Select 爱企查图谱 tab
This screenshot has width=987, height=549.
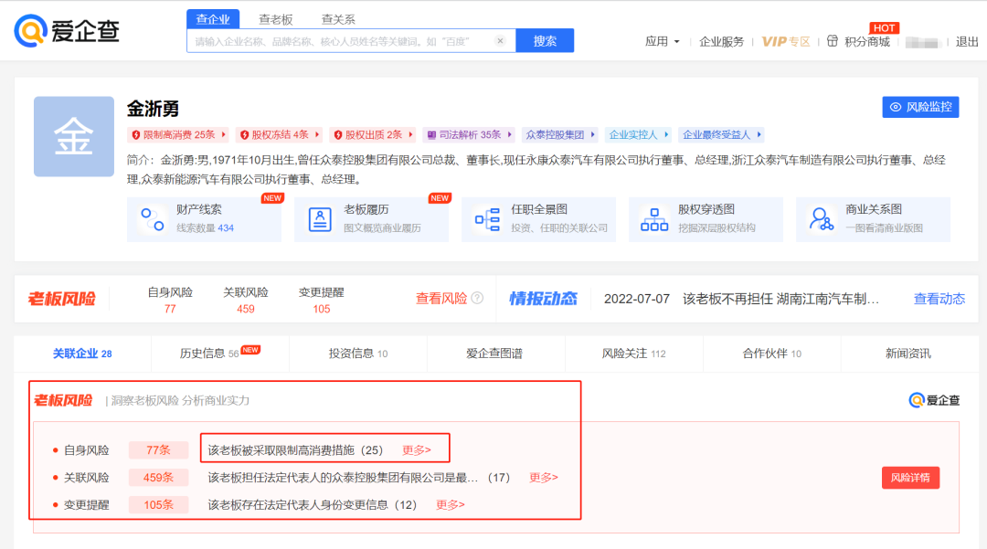tap(494, 354)
